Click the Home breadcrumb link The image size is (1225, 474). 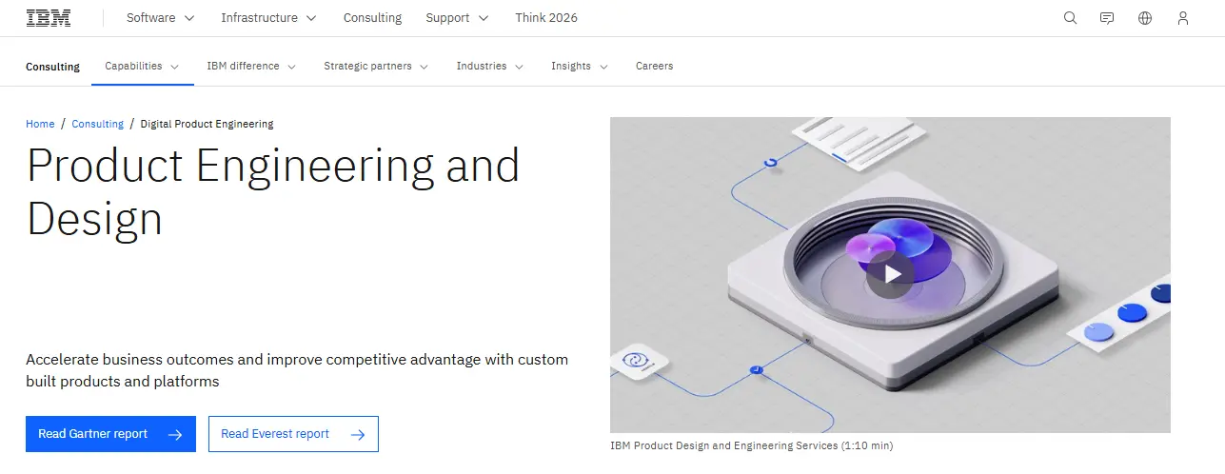(x=40, y=124)
